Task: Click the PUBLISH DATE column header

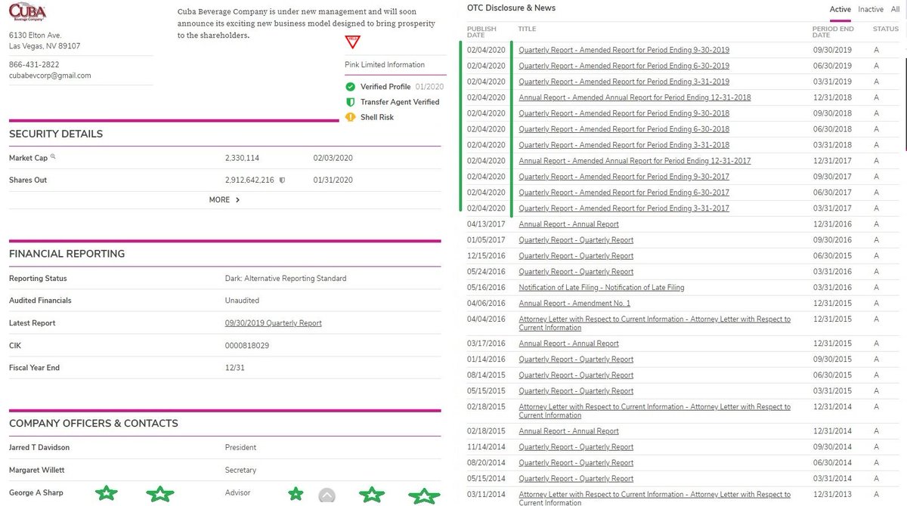Action: coord(481,32)
